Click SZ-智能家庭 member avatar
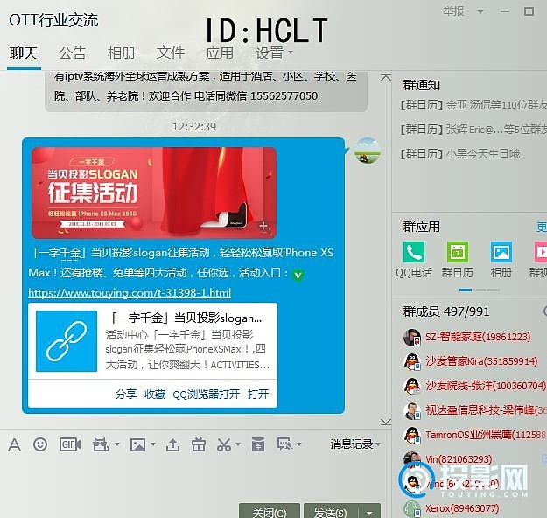 [412, 337]
